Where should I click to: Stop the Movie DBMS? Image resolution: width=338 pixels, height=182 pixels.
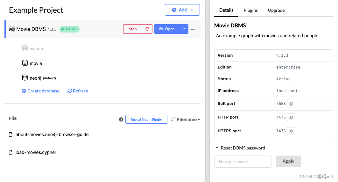[x=133, y=29]
